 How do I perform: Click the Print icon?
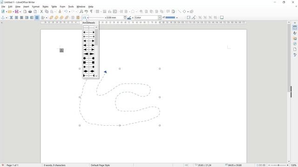pos(30,12)
